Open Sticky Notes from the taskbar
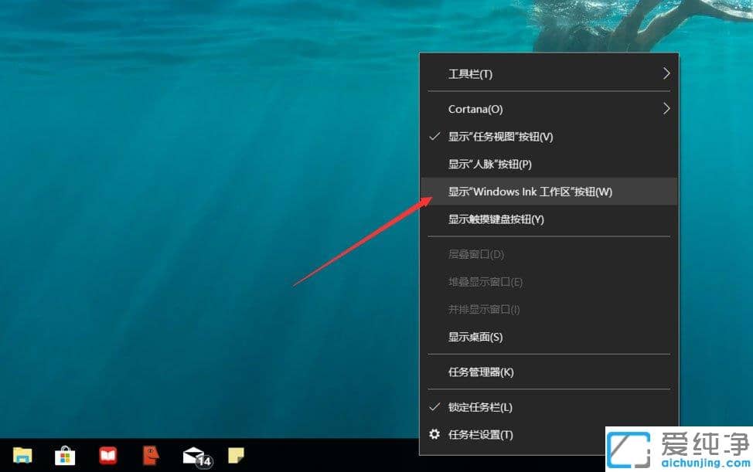 pyautogui.click(x=235, y=456)
